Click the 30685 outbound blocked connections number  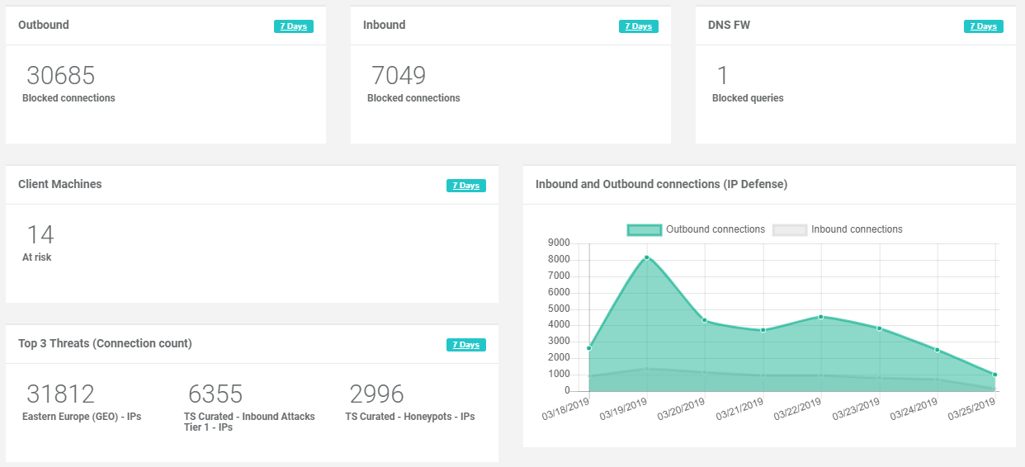[x=61, y=76]
